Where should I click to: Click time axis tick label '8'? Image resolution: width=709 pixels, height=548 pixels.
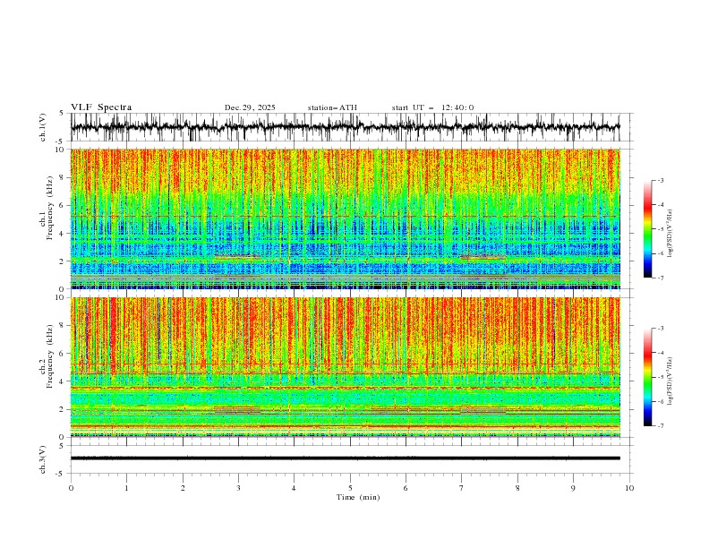[x=517, y=488]
